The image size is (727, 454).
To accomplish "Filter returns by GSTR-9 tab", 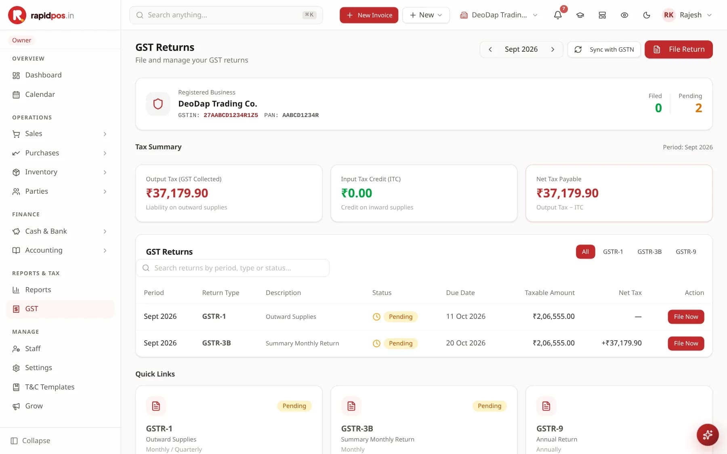I will (686, 252).
